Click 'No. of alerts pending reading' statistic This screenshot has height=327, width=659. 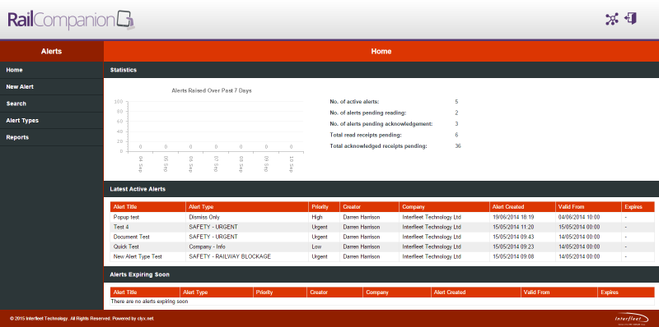(x=367, y=113)
